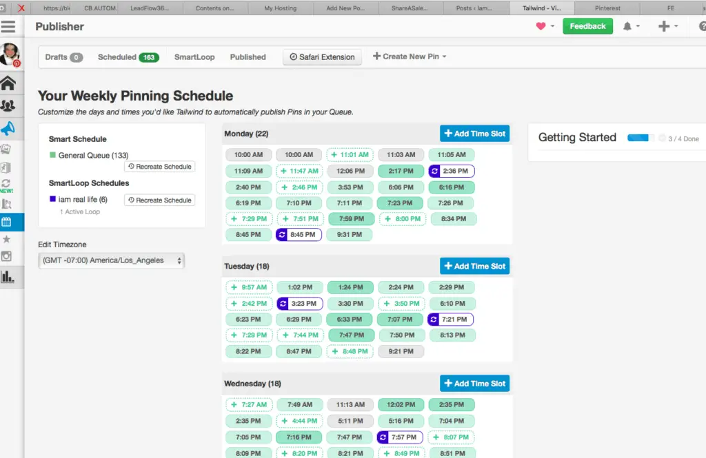This screenshot has height=458, width=706.
Task: Switch to the My Hosting browser tab
Action: [280, 8]
